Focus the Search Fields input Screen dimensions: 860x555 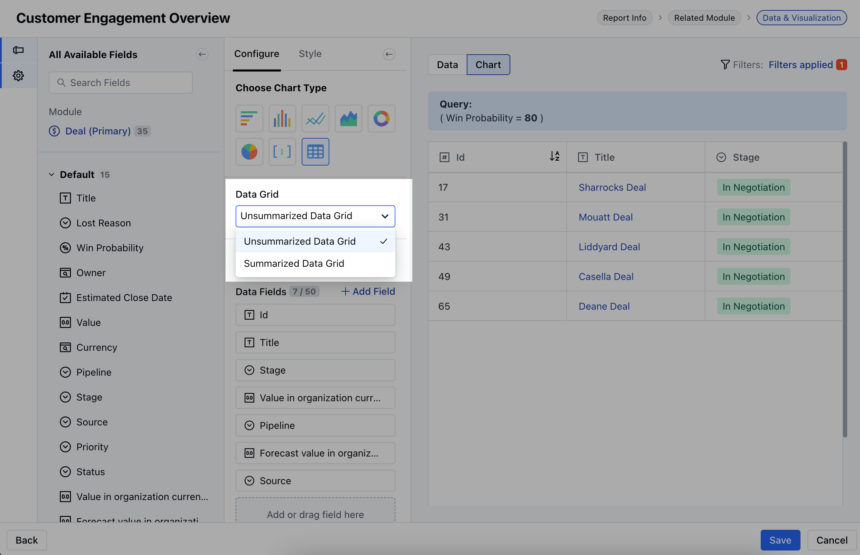(120, 83)
